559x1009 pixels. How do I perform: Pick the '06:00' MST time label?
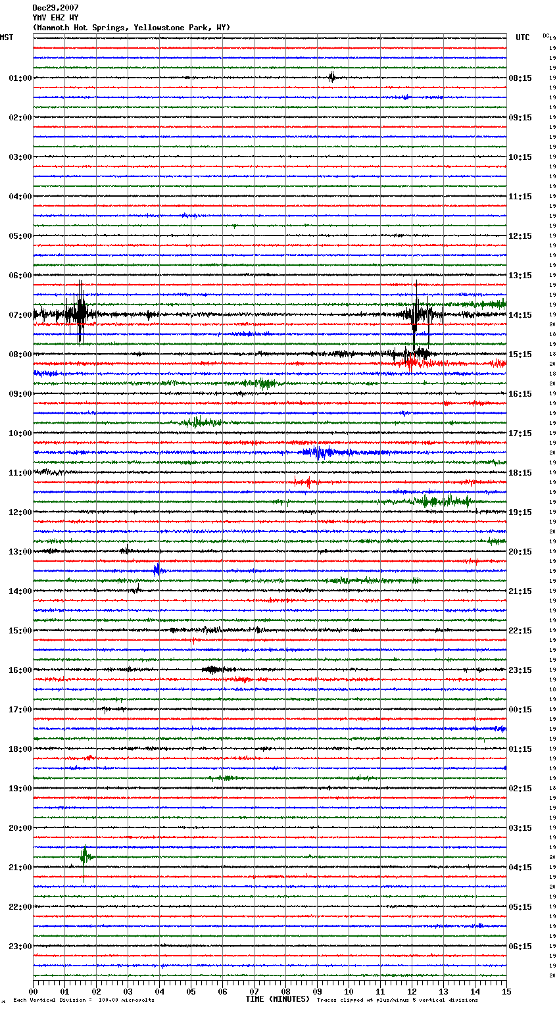click(20, 276)
